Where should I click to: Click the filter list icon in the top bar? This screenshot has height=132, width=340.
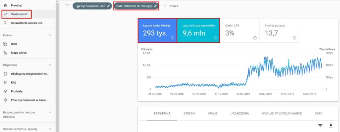[67, 6]
